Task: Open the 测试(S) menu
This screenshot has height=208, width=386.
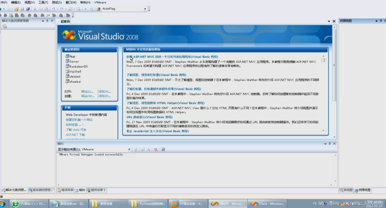Action: point(57,2)
